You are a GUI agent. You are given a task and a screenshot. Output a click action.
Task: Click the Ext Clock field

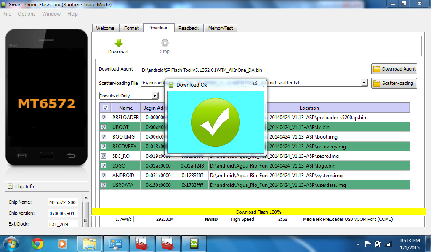63,224
